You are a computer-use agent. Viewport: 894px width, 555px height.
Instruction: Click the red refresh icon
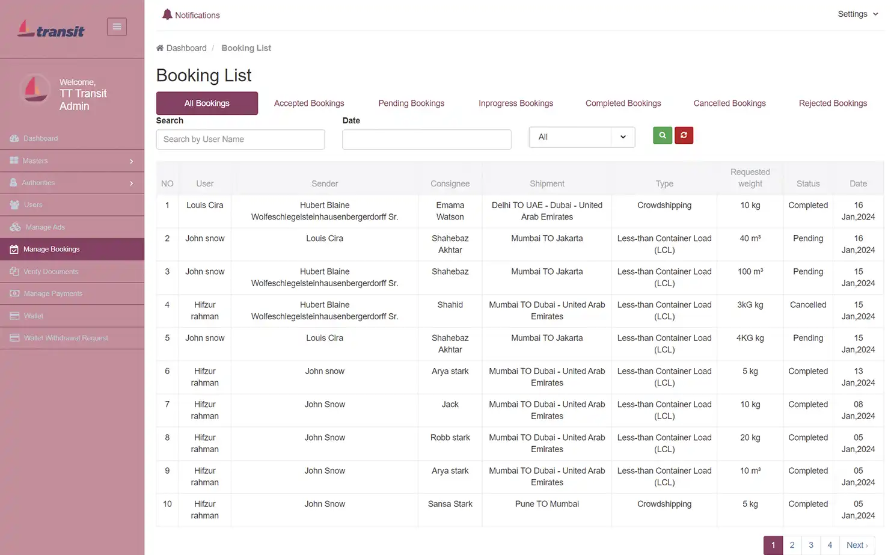pos(684,135)
